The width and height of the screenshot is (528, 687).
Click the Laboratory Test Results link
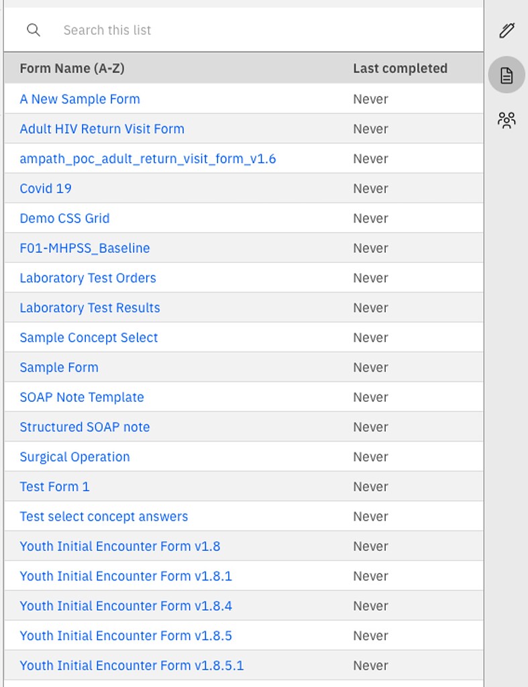90,308
